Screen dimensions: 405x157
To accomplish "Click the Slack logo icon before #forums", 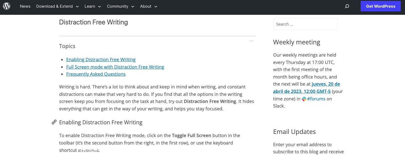I will pos(304,99).
